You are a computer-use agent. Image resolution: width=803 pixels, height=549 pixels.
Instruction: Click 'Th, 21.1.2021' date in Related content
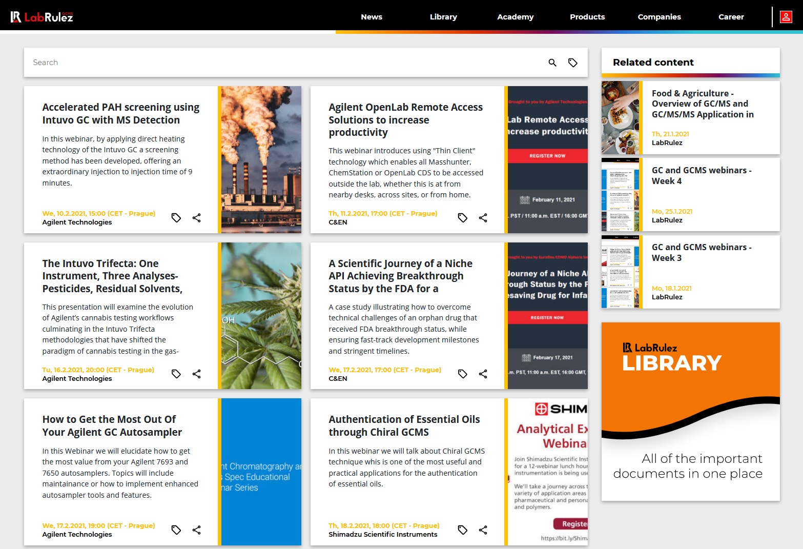tap(670, 134)
